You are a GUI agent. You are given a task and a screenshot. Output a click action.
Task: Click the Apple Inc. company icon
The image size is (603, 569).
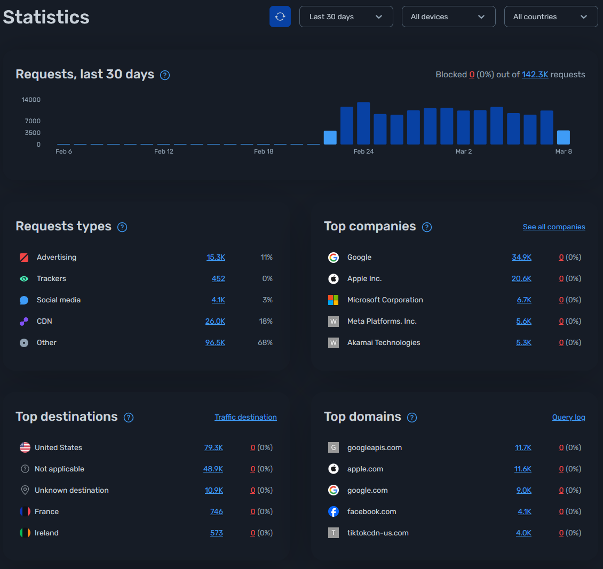pos(333,278)
